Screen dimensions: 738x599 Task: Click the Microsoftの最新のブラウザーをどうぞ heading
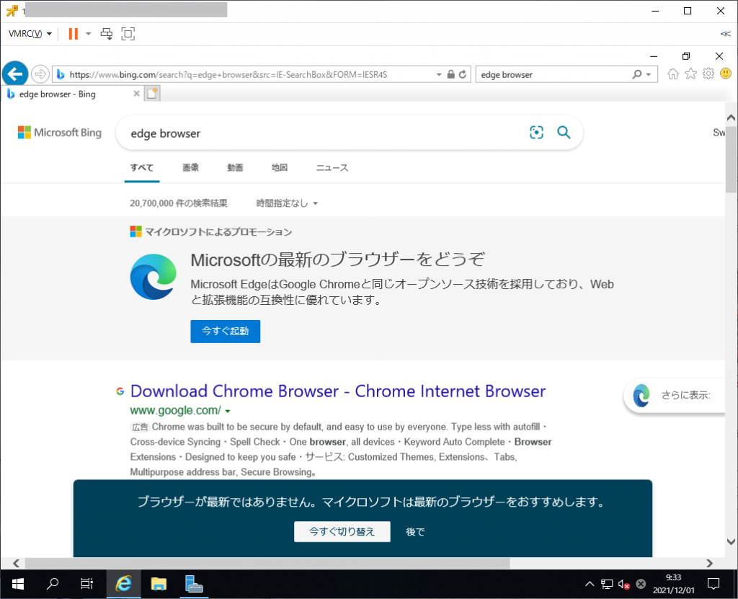pos(337,259)
